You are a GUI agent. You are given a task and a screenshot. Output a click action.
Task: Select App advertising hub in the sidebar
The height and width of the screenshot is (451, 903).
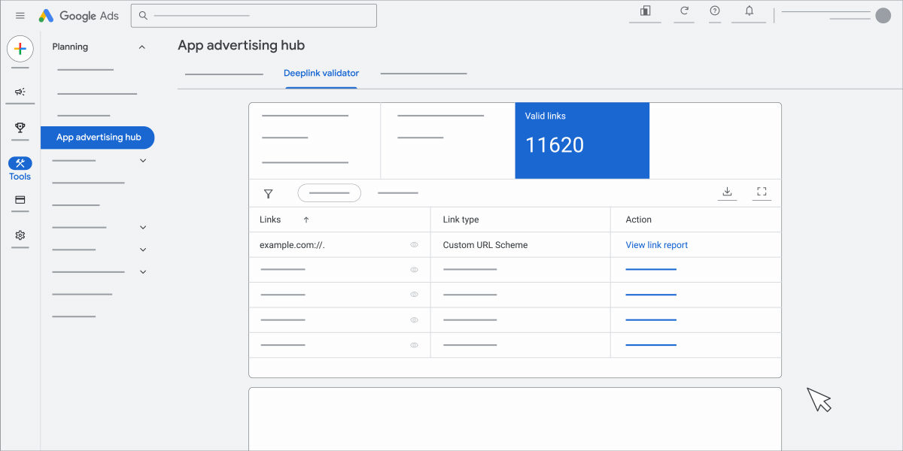[98, 137]
